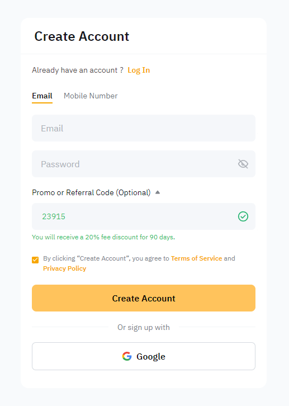The image size is (289, 406).
Task: Click the Google logo icon
Action: 127,356
